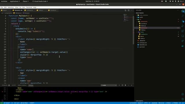185x104 pixels.
Task: Click the remote window indicator in status bar
Action: [2, 103]
